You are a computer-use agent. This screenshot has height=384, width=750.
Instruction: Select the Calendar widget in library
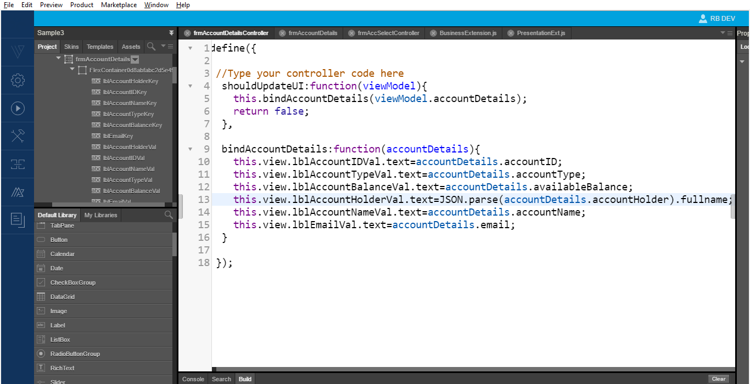coord(103,254)
